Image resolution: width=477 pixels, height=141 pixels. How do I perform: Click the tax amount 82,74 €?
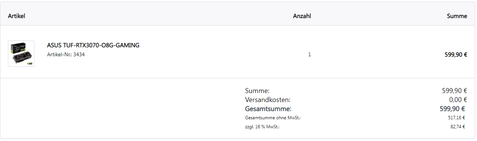click(x=457, y=127)
